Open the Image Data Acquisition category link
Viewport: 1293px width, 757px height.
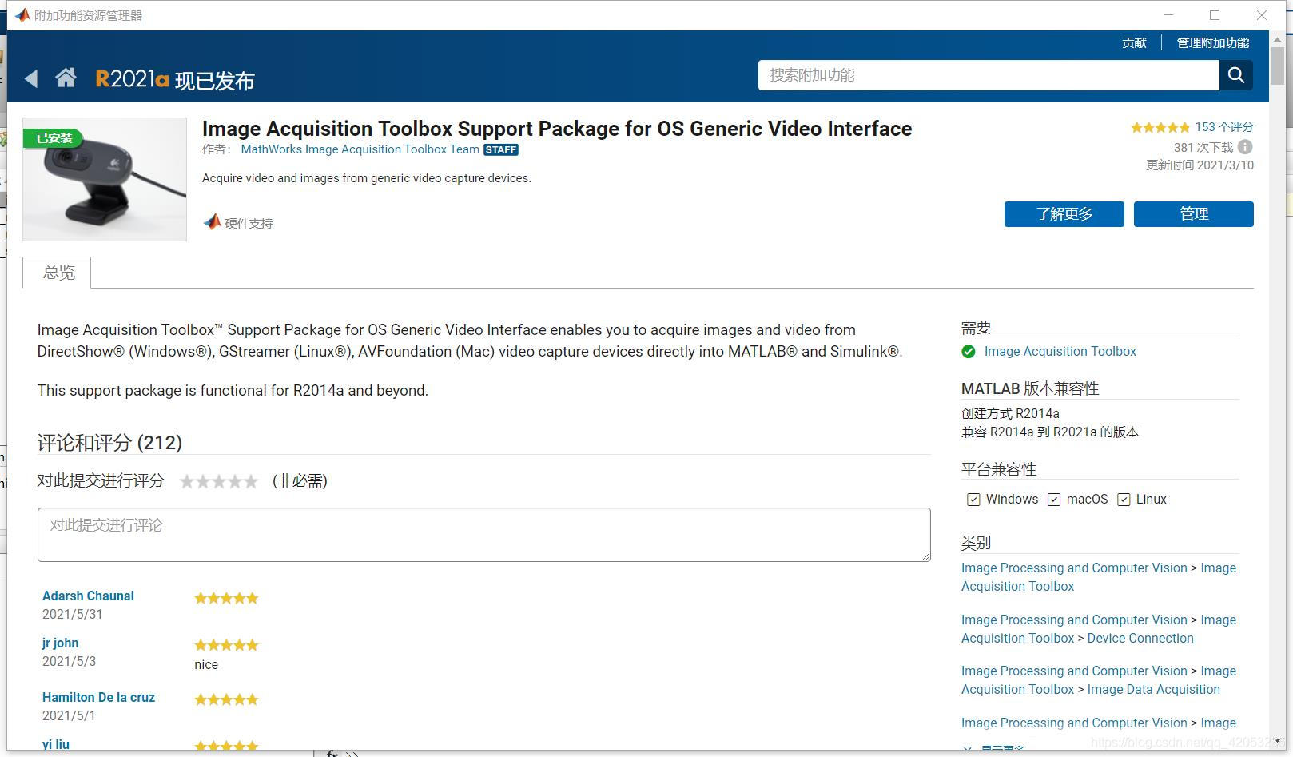(x=1153, y=690)
